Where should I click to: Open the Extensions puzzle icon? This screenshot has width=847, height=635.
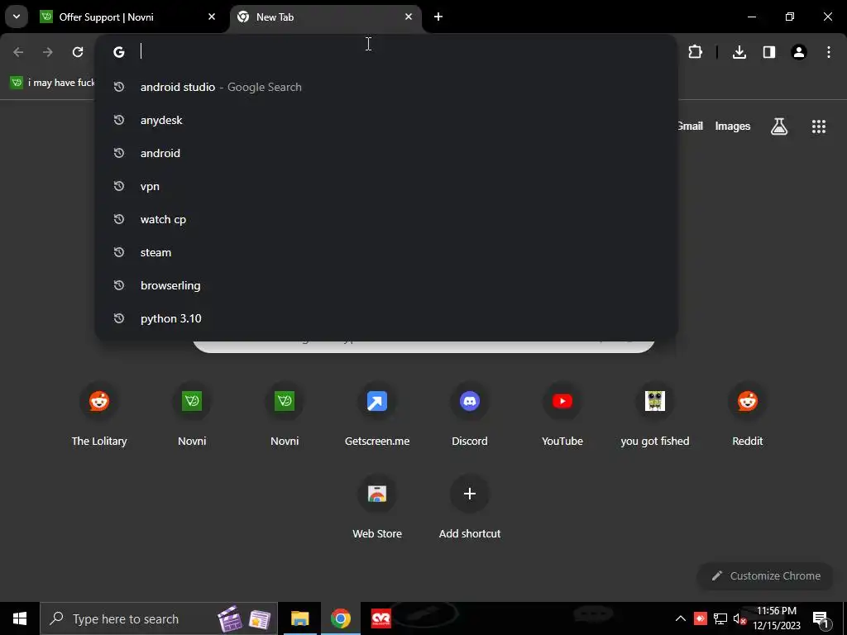[x=695, y=52]
